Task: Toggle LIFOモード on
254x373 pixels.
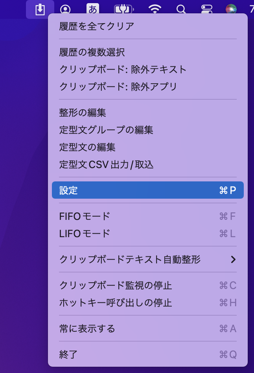Action: [x=148, y=234]
